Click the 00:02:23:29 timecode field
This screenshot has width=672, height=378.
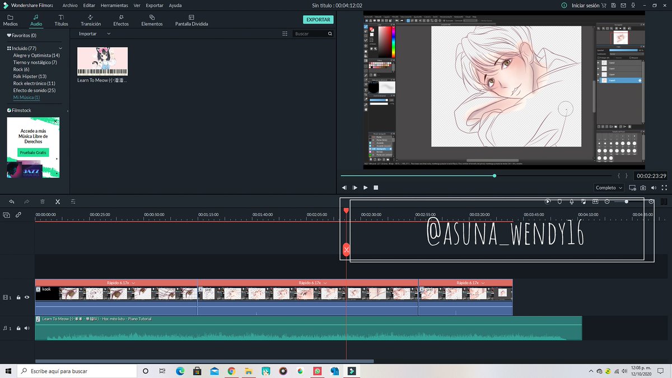click(x=651, y=176)
